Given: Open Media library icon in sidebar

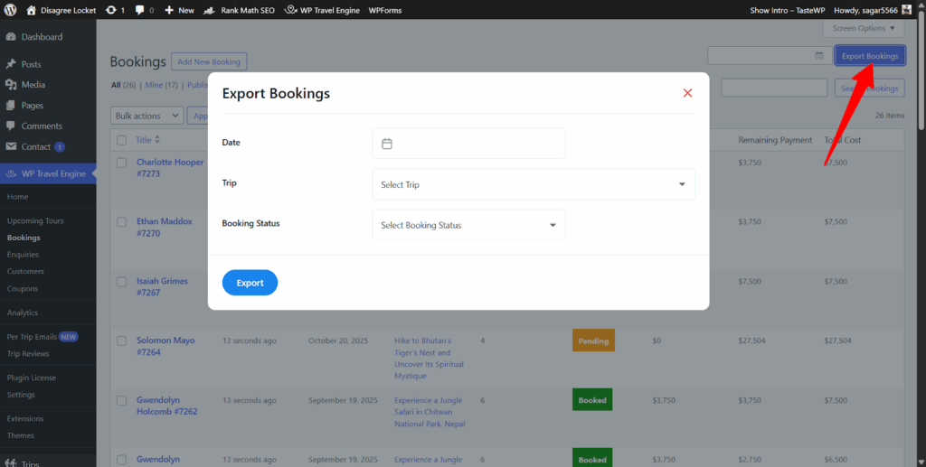Looking at the screenshot, I should [x=11, y=85].
